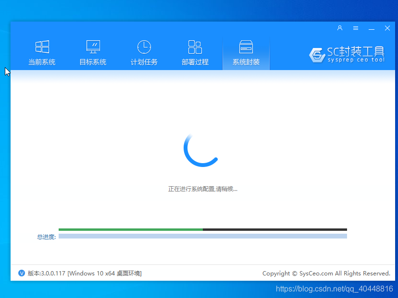Click the blue V version icon
This screenshot has height=298, width=398.
pos(22,273)
